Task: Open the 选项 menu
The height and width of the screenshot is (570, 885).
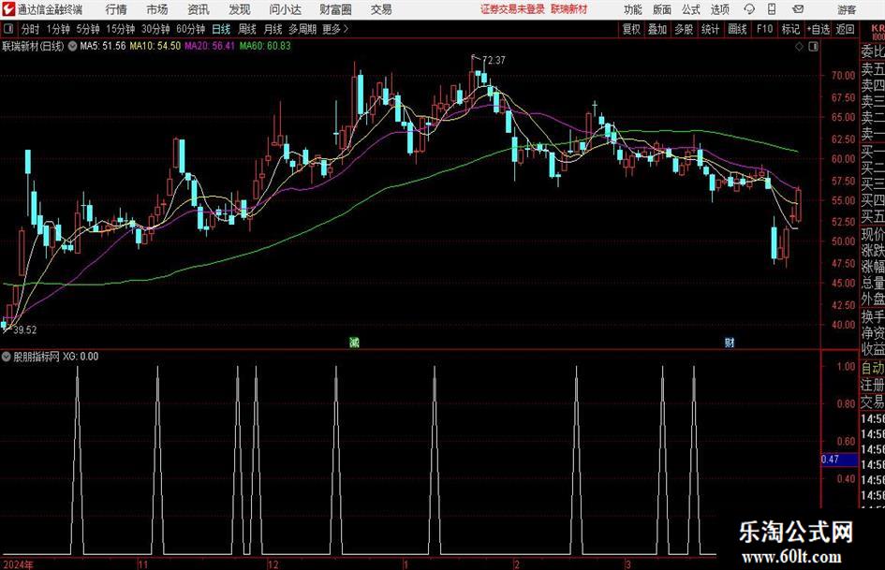Action: click(720, 9)
